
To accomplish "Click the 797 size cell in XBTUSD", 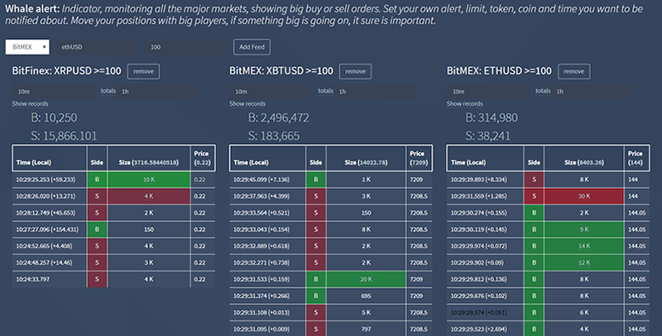I will click(366, 329).
